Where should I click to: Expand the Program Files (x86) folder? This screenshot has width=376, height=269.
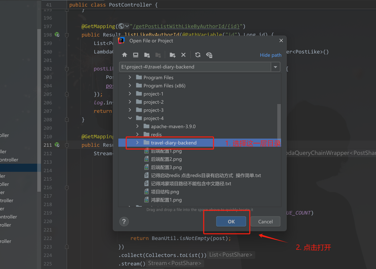[x=130, y=85]
